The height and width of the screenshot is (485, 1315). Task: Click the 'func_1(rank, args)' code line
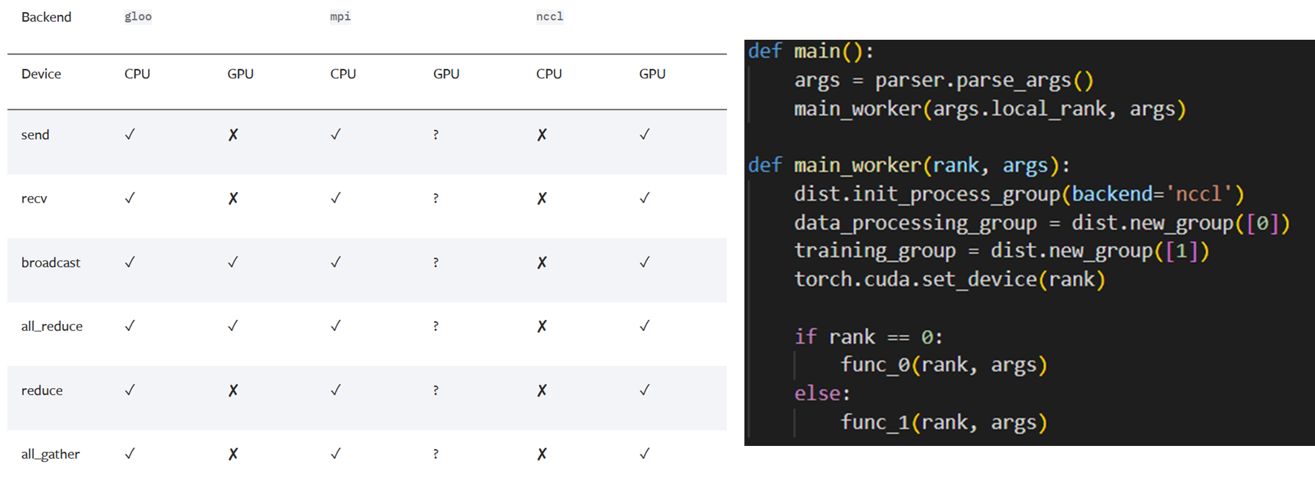pyautogui.click(x=944, y=422)
